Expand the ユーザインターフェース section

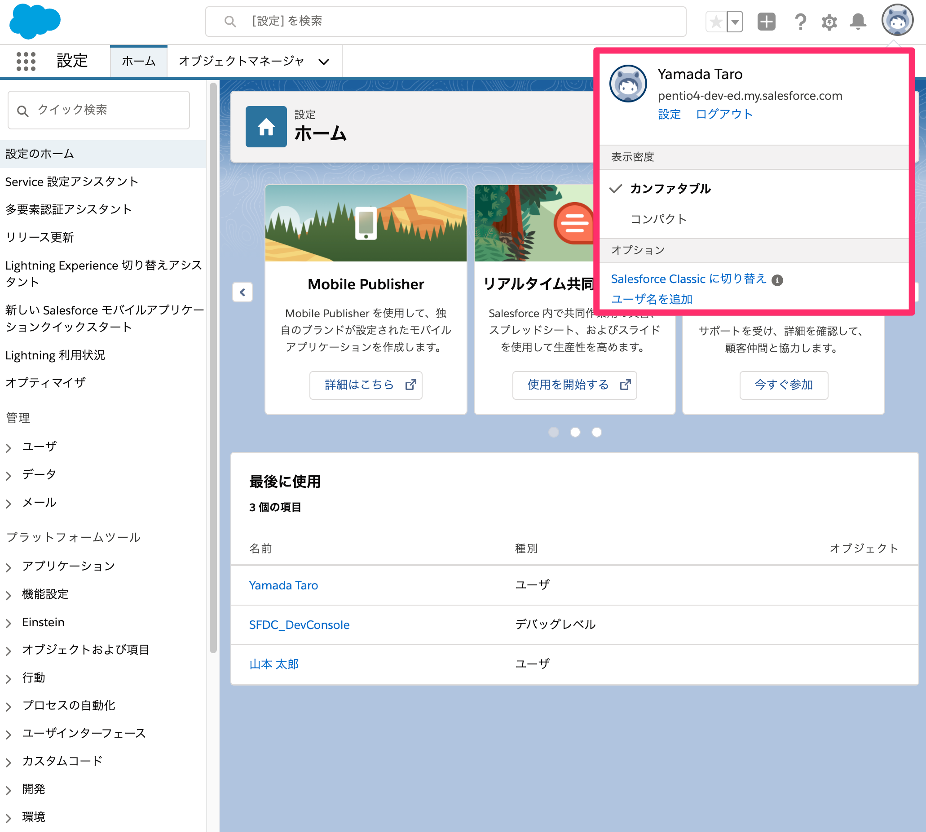coord(8,735)
